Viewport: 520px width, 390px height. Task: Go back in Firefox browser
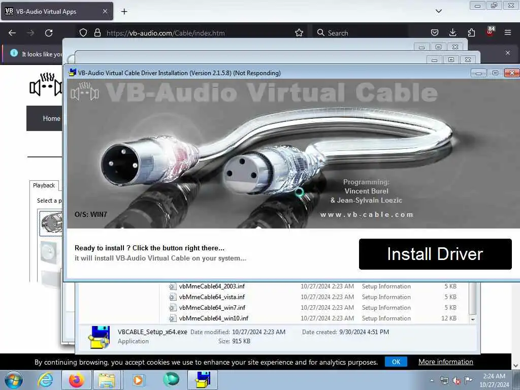point(12,33)
